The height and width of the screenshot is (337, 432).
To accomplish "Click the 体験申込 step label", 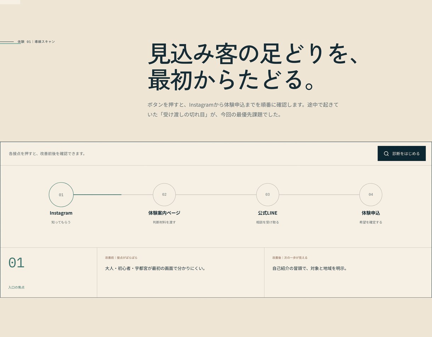I will point(371,213).
